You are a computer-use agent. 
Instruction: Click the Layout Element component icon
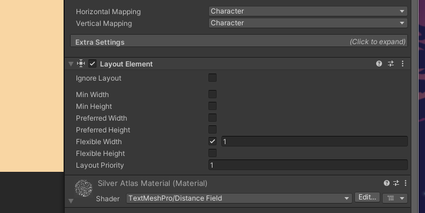coord(81,64)
